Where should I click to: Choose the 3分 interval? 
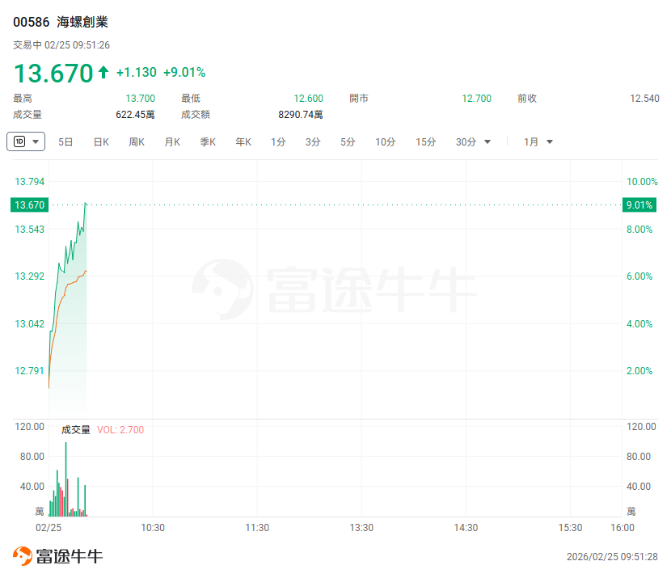coord(313,142)
